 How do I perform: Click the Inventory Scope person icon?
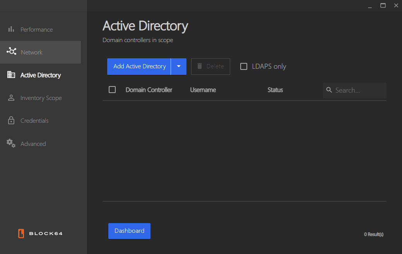click(11, 98)
